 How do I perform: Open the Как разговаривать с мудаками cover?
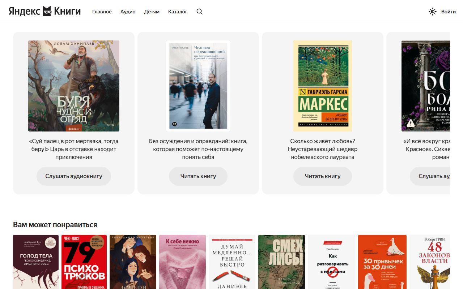(331, 262)
